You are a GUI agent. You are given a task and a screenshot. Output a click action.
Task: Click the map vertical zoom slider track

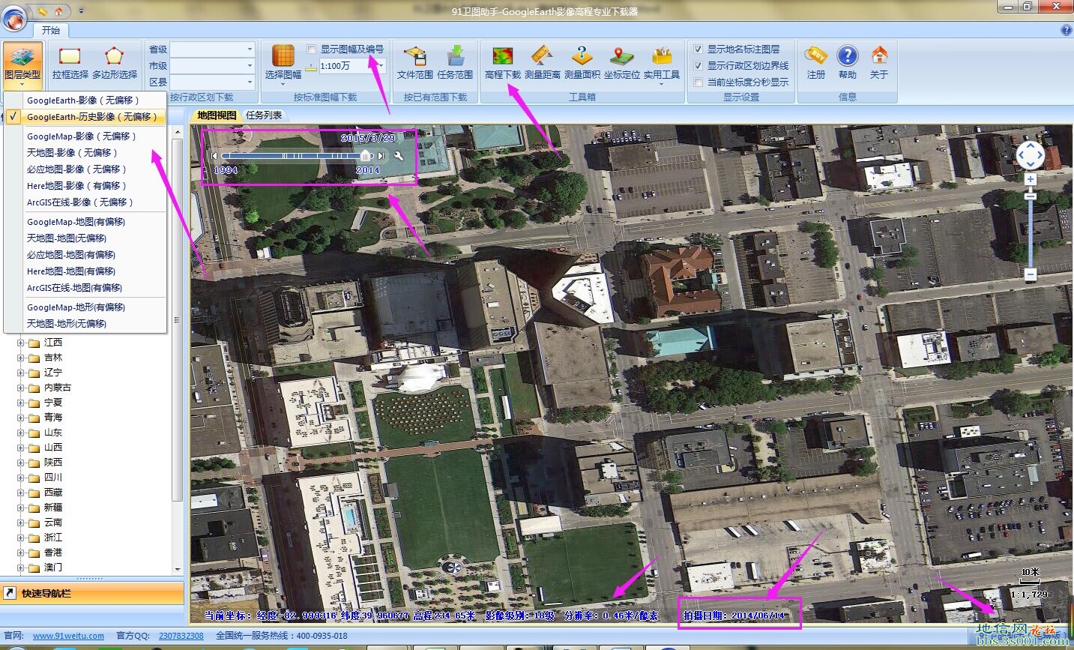[1031, 232]
